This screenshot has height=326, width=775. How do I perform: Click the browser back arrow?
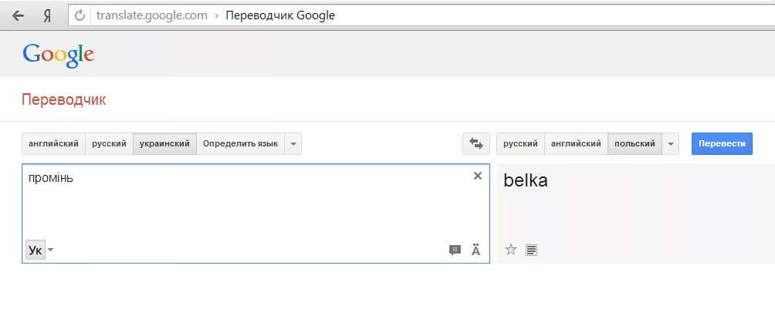18,15
